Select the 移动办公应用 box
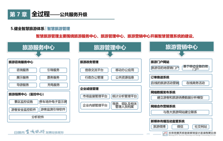This screenshot has width=223, height=141. 125,70
